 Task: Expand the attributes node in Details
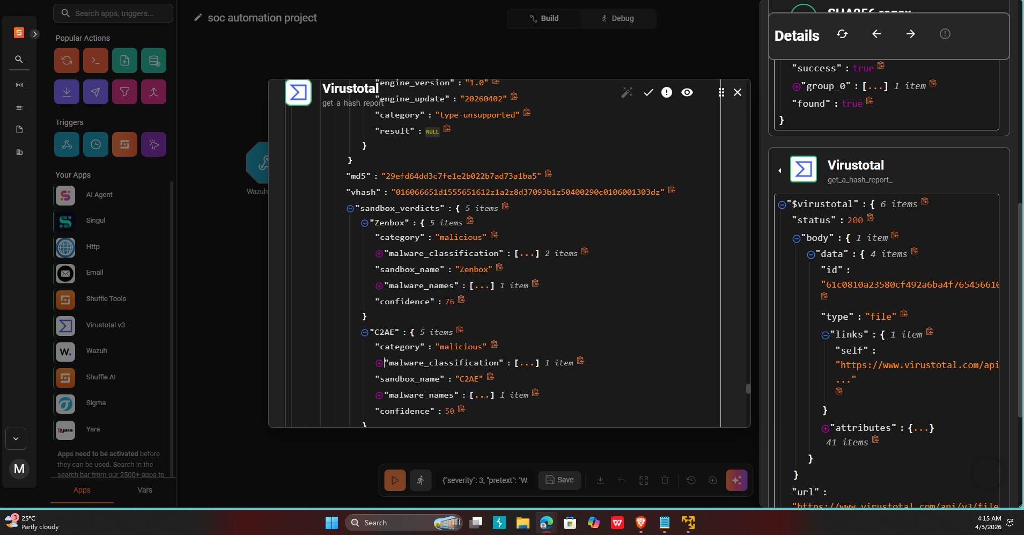(x=825, y=428)
